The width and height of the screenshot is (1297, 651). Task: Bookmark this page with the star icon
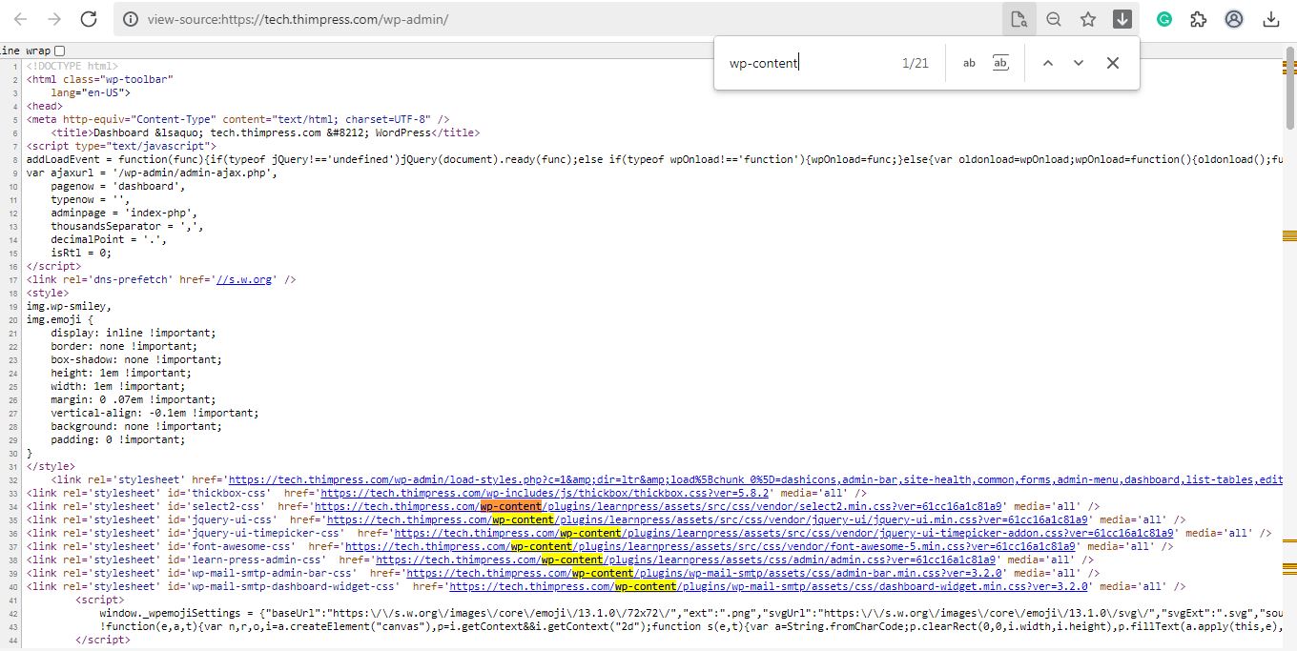point(1087,18)
